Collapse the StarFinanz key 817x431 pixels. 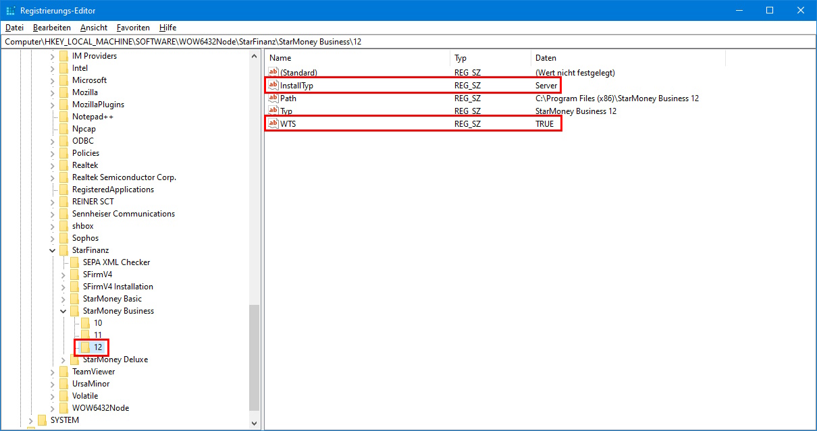click(x=53, y=250)
